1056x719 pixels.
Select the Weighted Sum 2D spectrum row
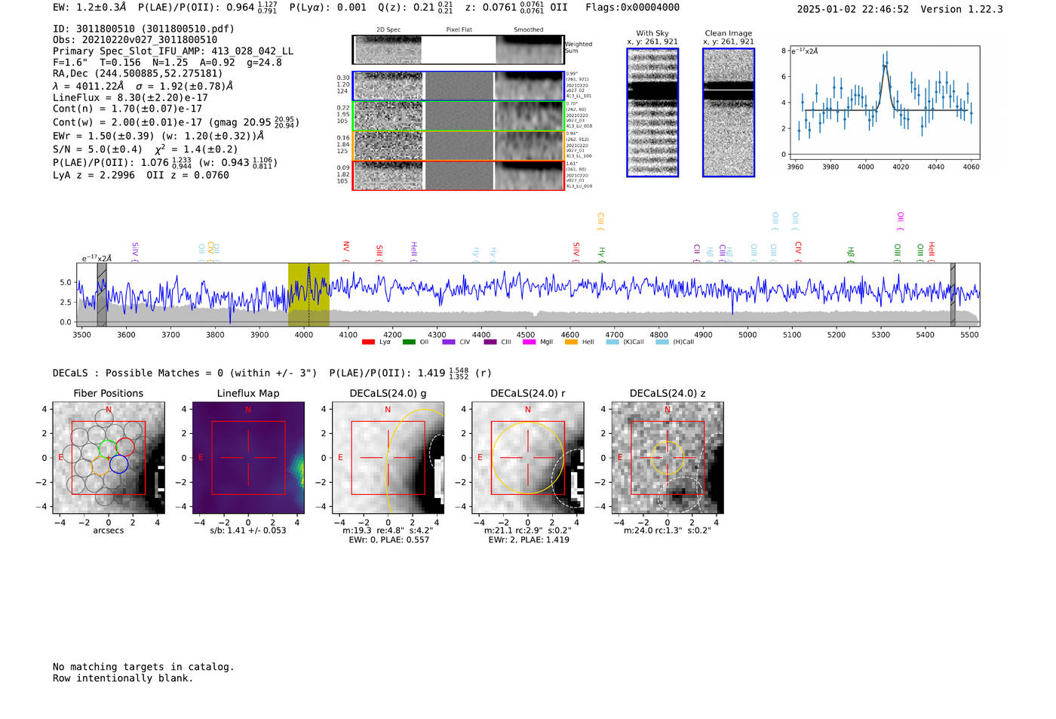click(458, 50)
